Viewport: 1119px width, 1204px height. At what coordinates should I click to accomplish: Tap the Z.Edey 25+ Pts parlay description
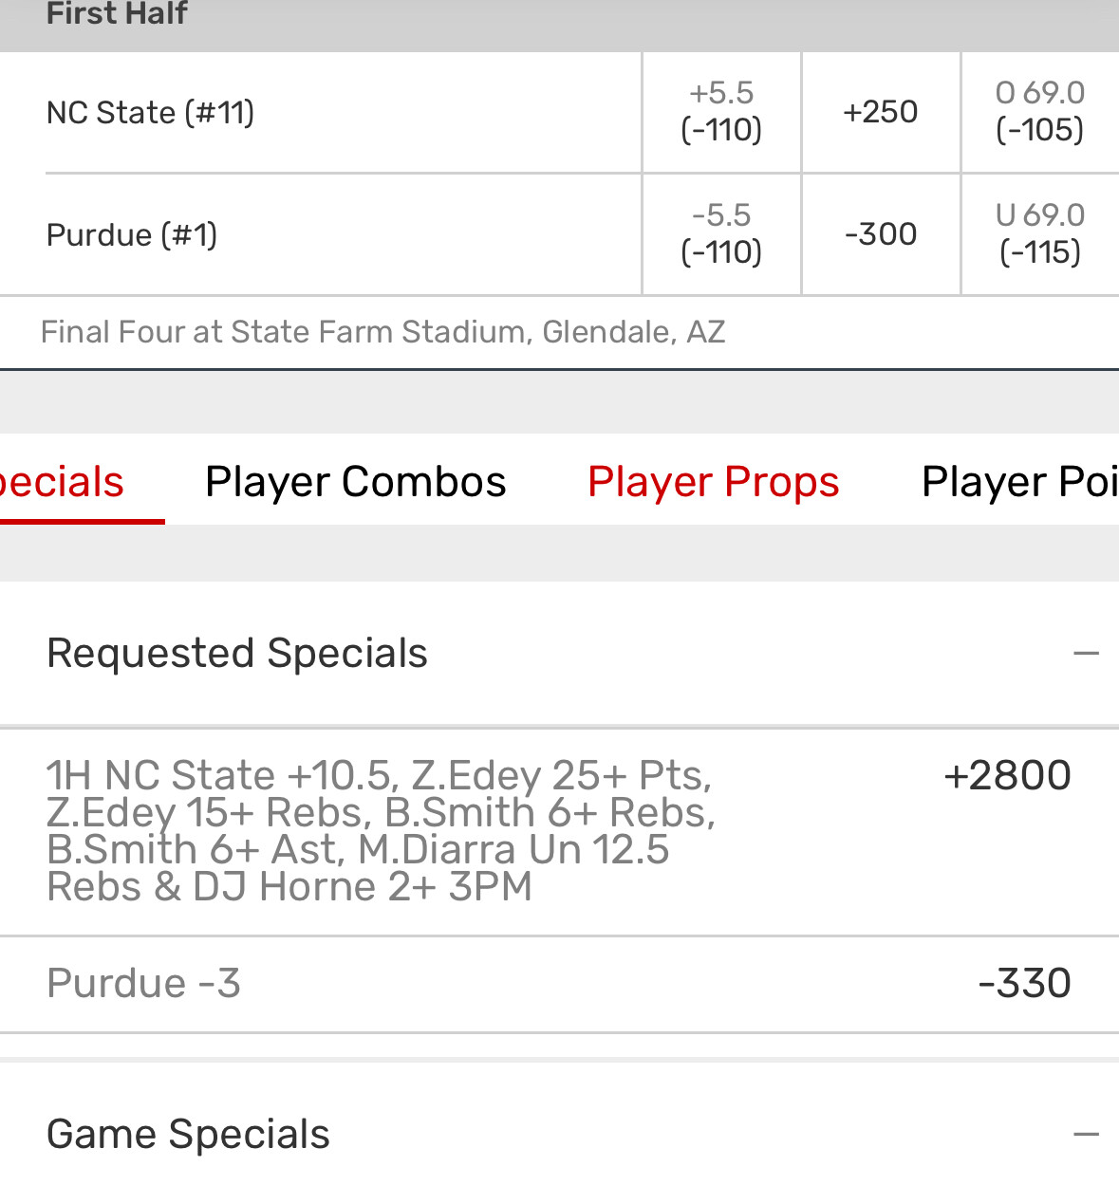(380, 831)
